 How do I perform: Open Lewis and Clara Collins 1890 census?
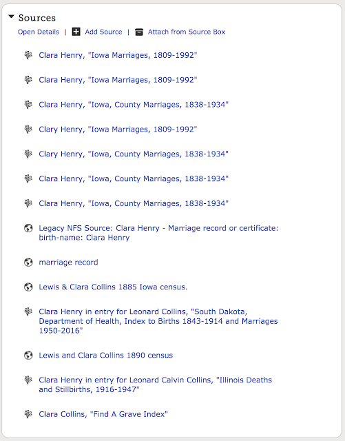pos(106,356)
